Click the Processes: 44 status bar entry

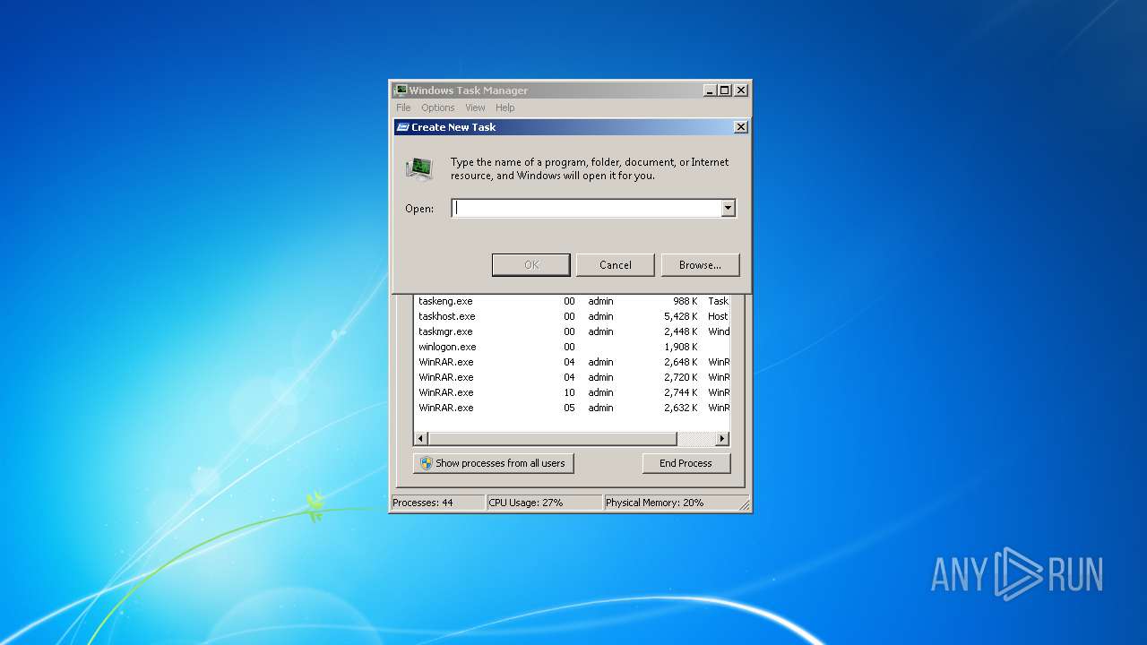click(437, 503)
